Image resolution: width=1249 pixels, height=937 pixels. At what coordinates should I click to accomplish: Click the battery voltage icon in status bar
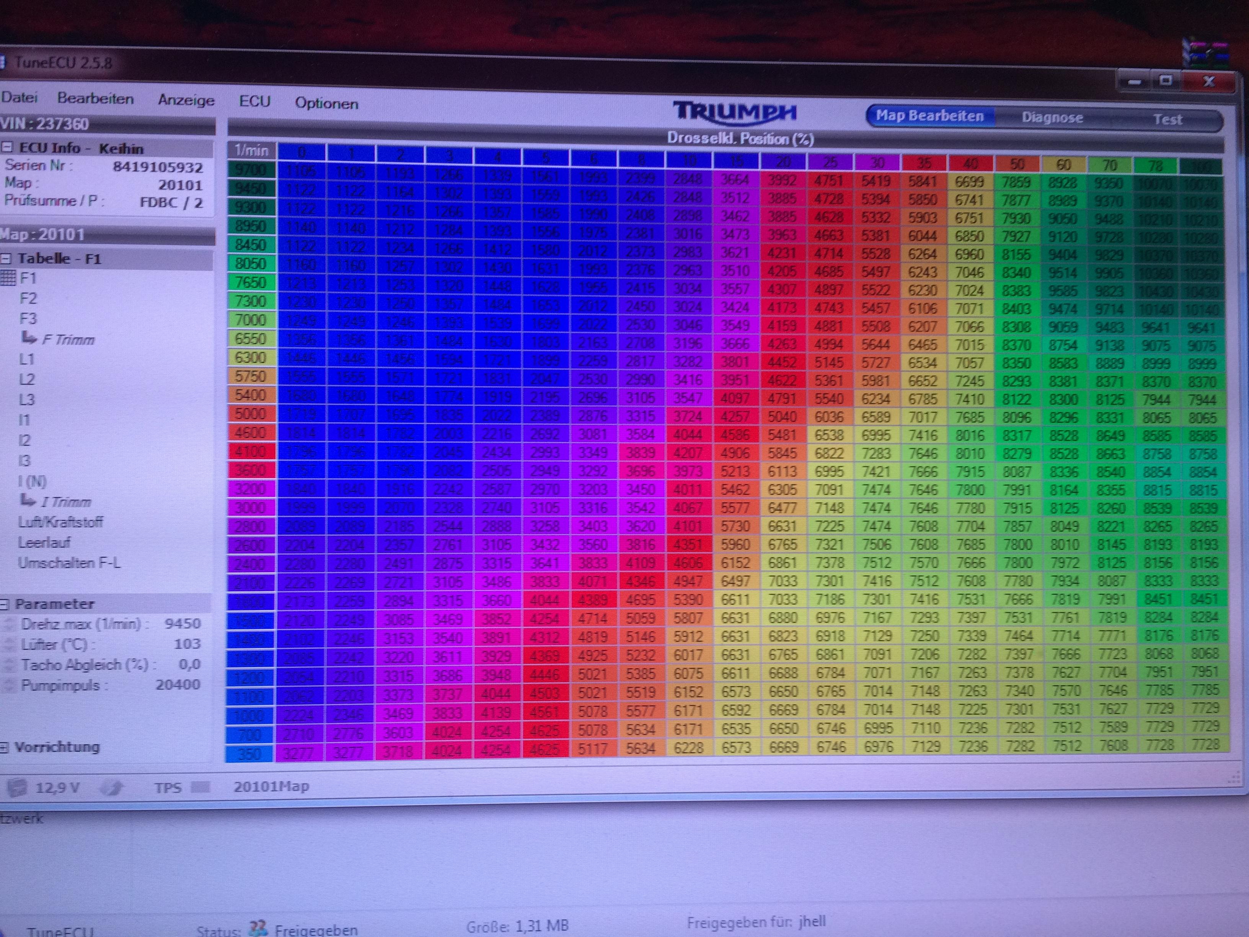click(18, 787)
